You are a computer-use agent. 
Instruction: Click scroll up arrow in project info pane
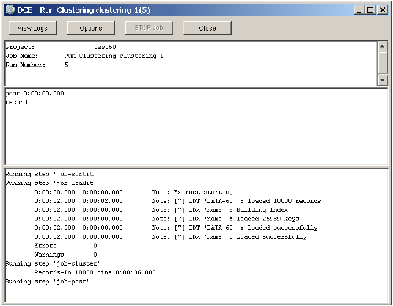(x=383, y=46)
